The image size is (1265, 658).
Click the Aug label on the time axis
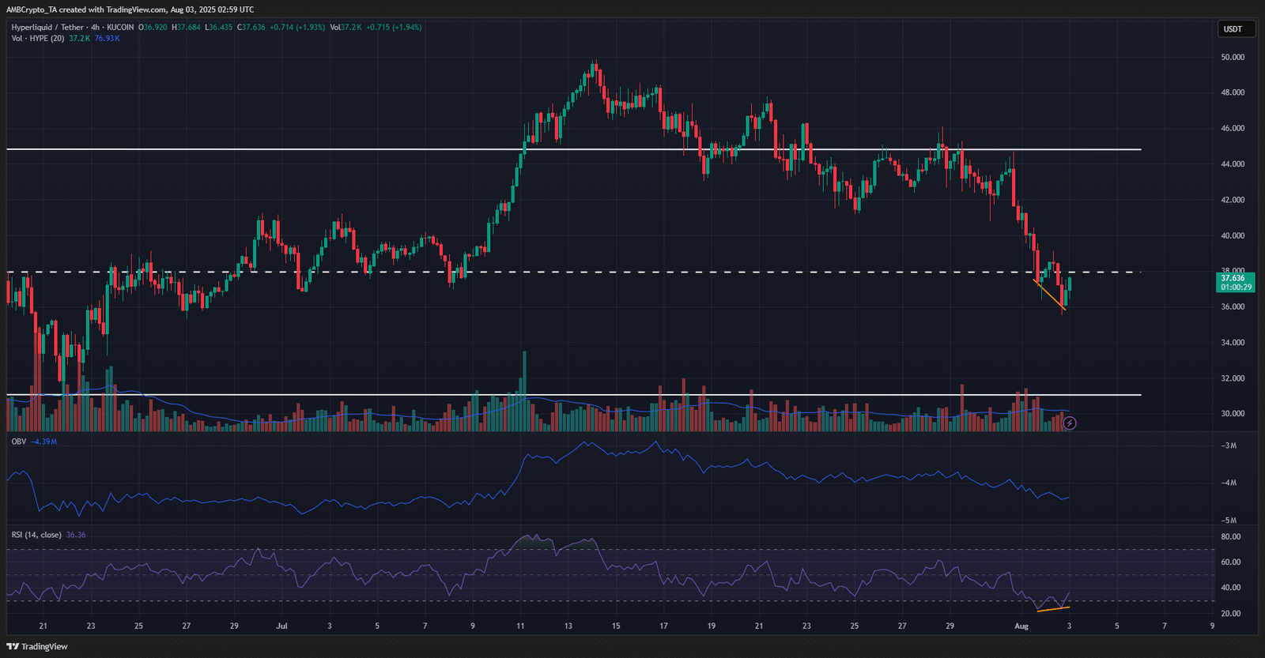[x=1021, y=626]
